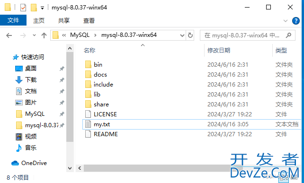Screen dimensions: 304x183
Task: Click the docs folder name
Action: (x=100, y=75)
